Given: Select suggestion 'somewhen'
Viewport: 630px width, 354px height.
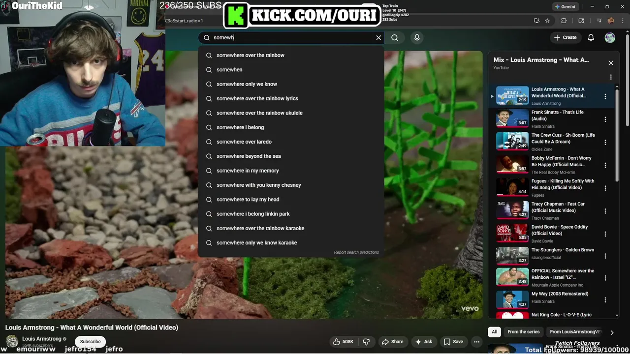Looking at the screenshot, I should (x=291, y=70).
